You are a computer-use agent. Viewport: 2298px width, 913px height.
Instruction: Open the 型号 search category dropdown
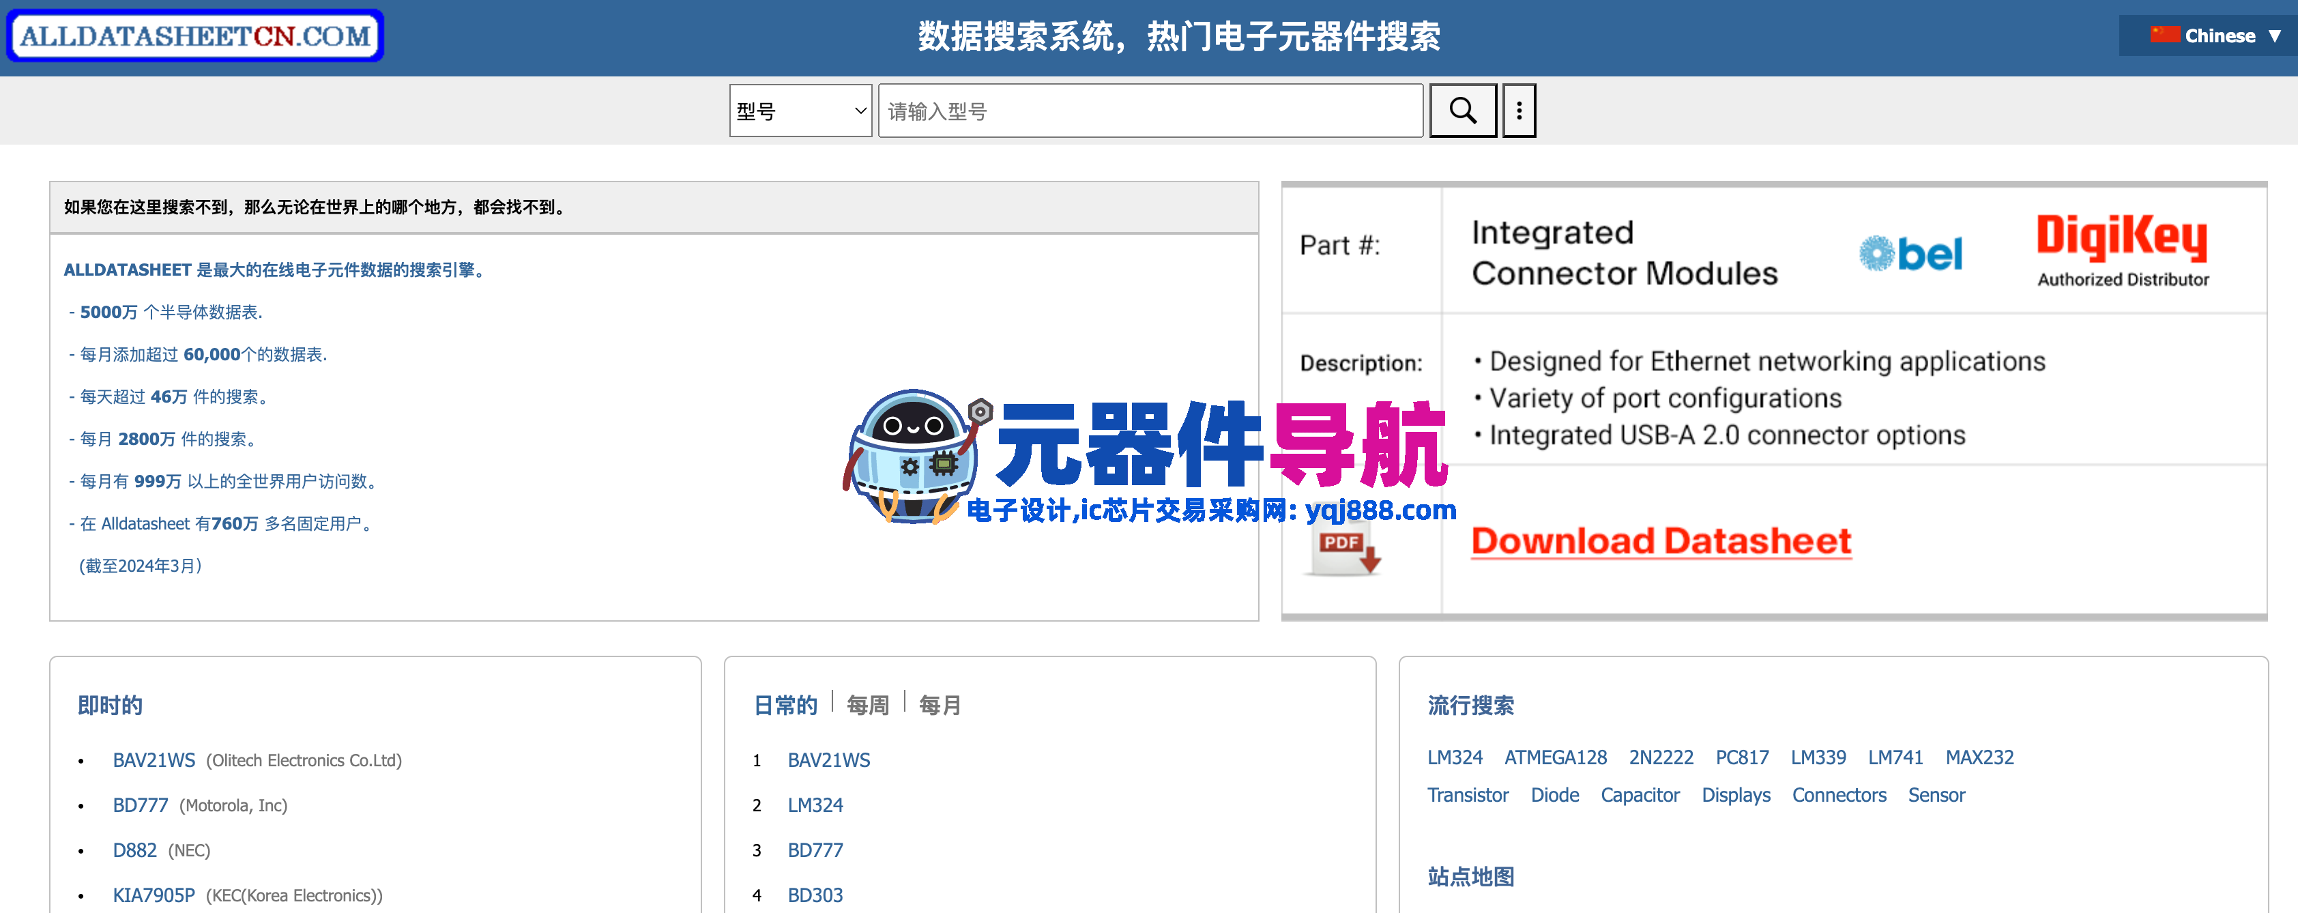799,110
